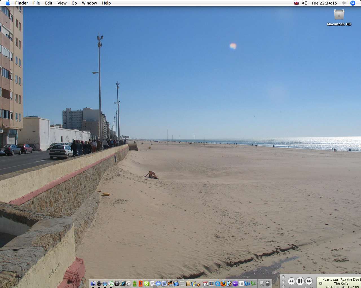Viewport: 361px width, 288px height.
Task: Open the Edit menu
Action: tap(49, 3)
